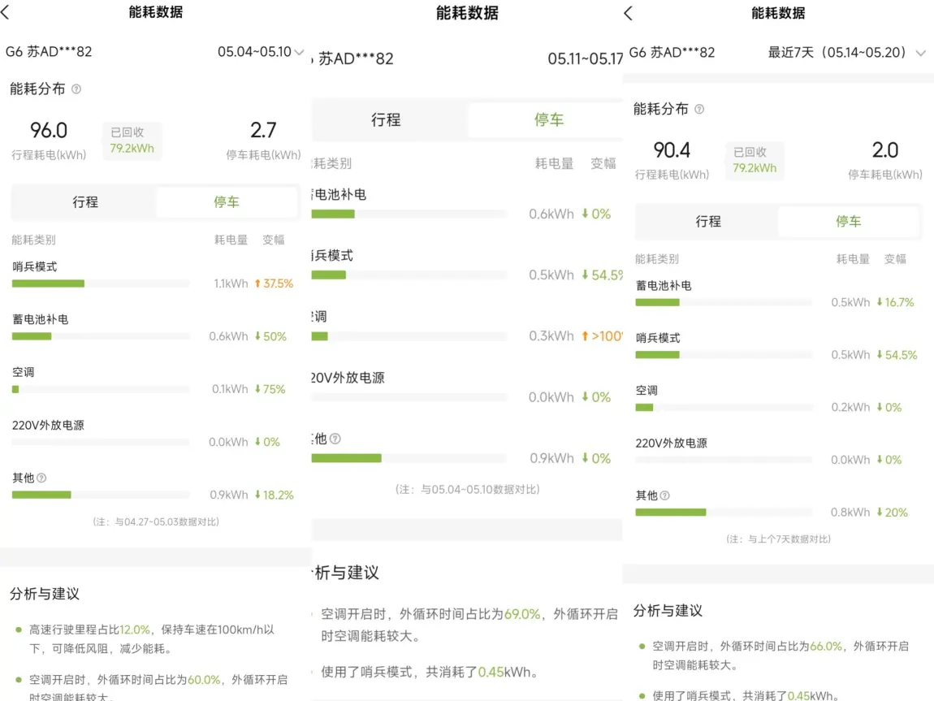Image resolution: width=934 pixels, height=701 pixels.
Task: Switch to 行程 tab in left panel
Action: click(84, 202)
